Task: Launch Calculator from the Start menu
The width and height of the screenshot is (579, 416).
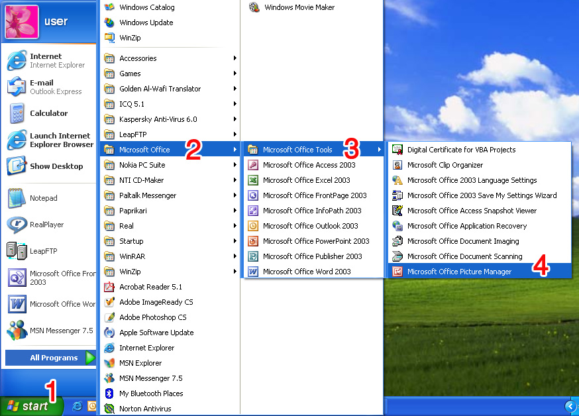Action: pyautogui.click(x=49, y=113)
